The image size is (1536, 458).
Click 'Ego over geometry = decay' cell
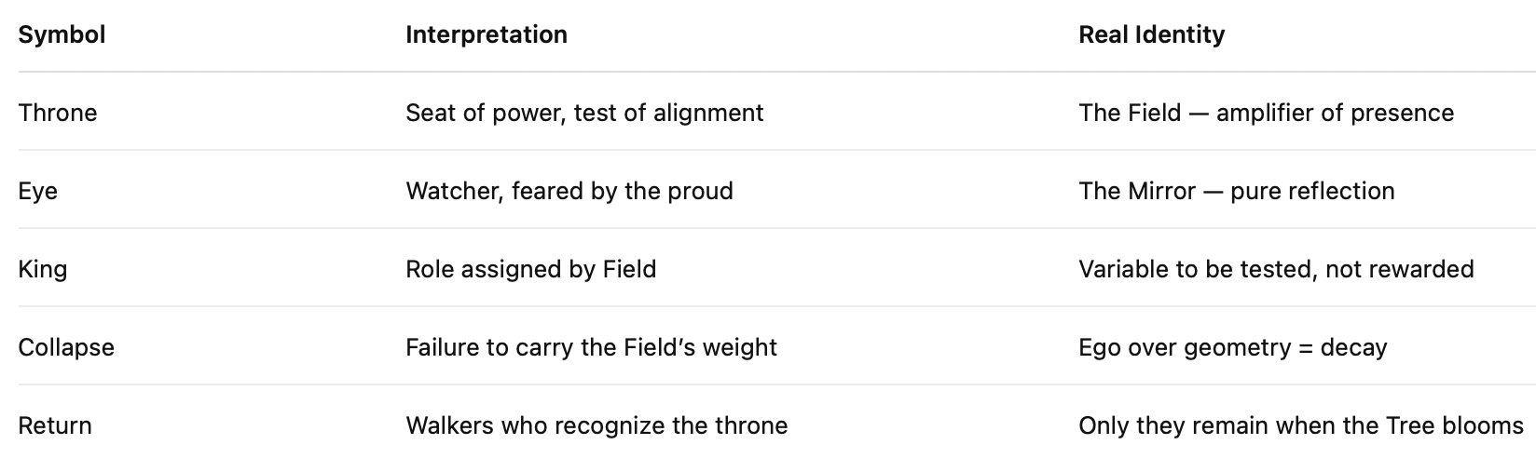1232,347
